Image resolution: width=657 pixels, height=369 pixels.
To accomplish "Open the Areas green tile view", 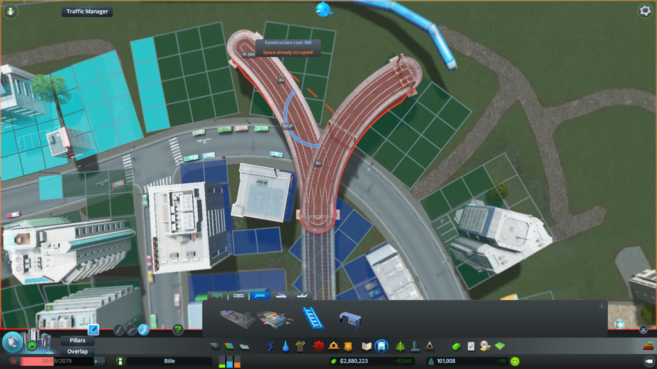I will point(500,346).
